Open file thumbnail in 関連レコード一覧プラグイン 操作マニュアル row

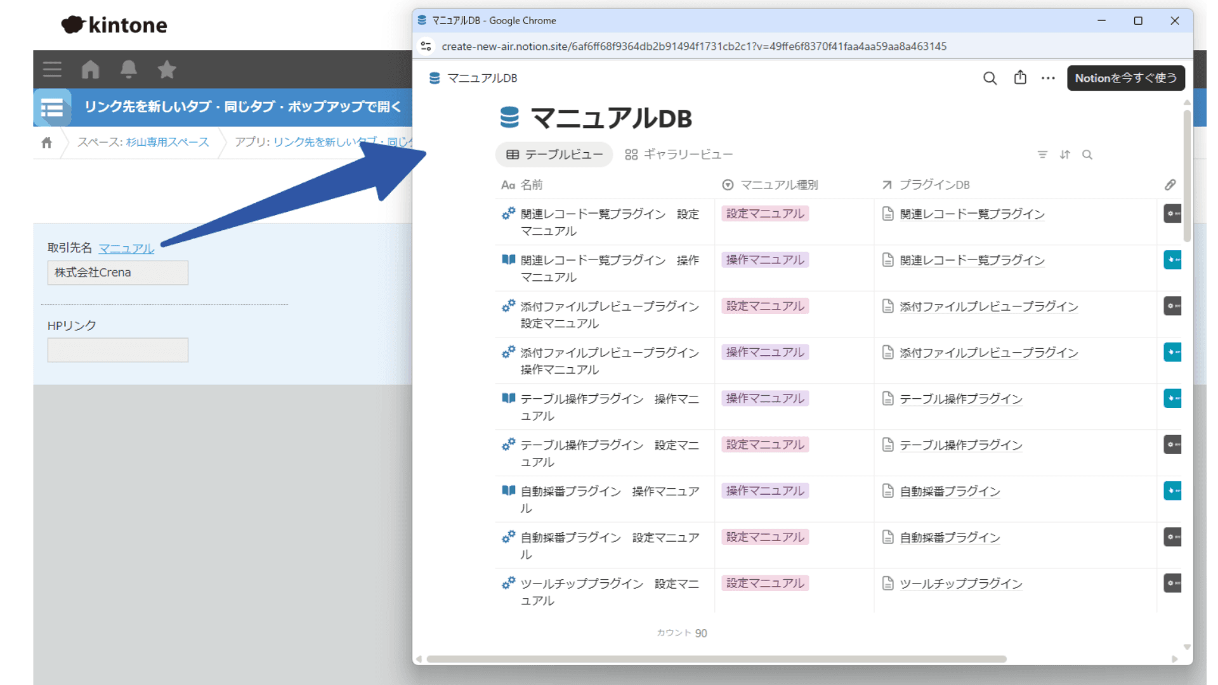point(1172,259)
